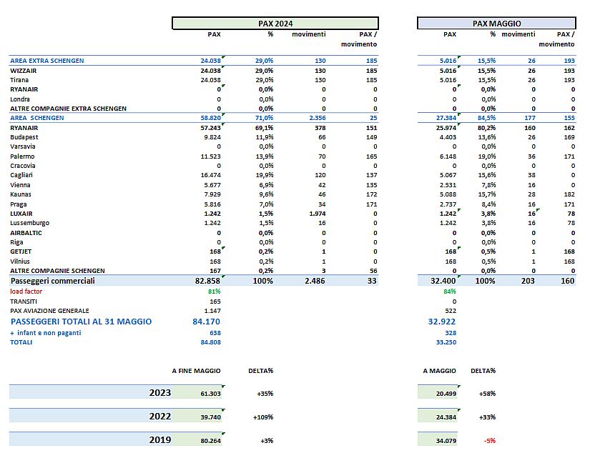Screen dimensions: 590x463
Task: Select the 2022 year row label
Action: click(160, 417)
